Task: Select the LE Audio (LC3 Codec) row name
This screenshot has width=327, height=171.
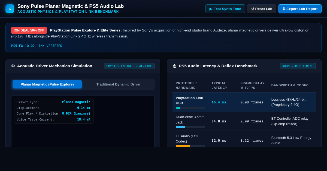Action: coord(187,139)
